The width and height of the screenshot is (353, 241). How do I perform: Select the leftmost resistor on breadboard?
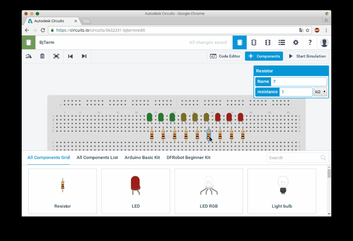(152, 135)
